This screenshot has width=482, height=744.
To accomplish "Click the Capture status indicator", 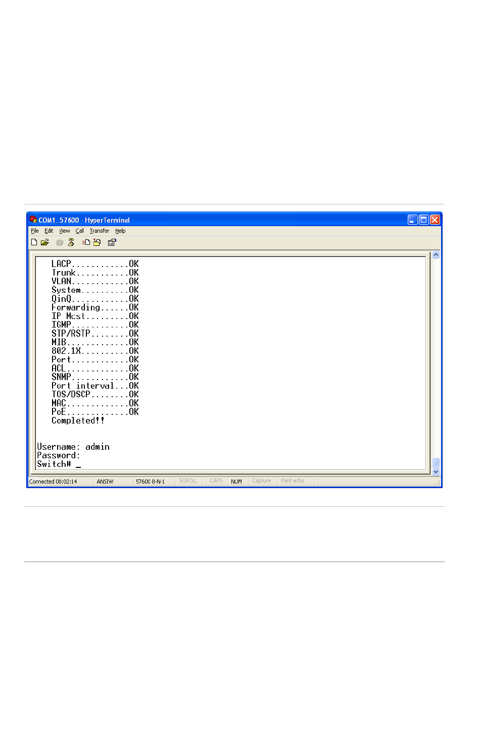I will click(x=261, y=481).
